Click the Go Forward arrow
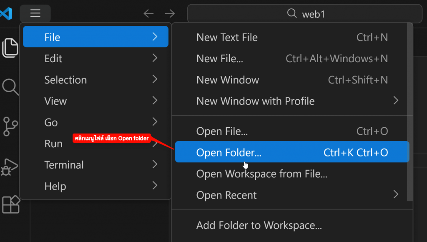The image size is (427, 242). pos(170,14)
